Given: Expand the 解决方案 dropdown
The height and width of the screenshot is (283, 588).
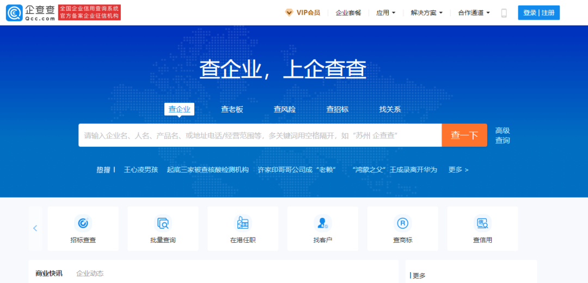Looking at the screenshot, I should pyautogui.click(x=427, y=12).
